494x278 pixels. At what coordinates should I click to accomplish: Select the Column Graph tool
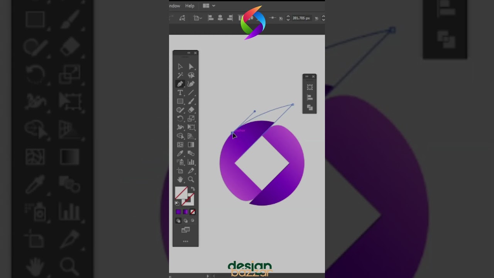[191, 162]
